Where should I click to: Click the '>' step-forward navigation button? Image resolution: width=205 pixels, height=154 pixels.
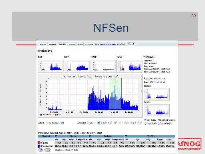pyautogui.click(x=127, y=123)
